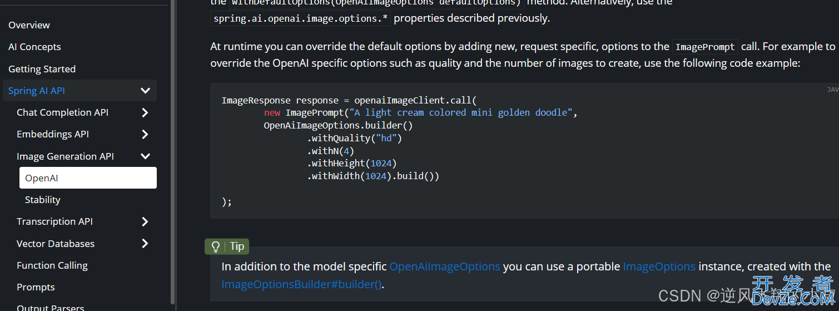Select Spring AI API sidebar entry
839x311 pixels.
coord(37,91)
